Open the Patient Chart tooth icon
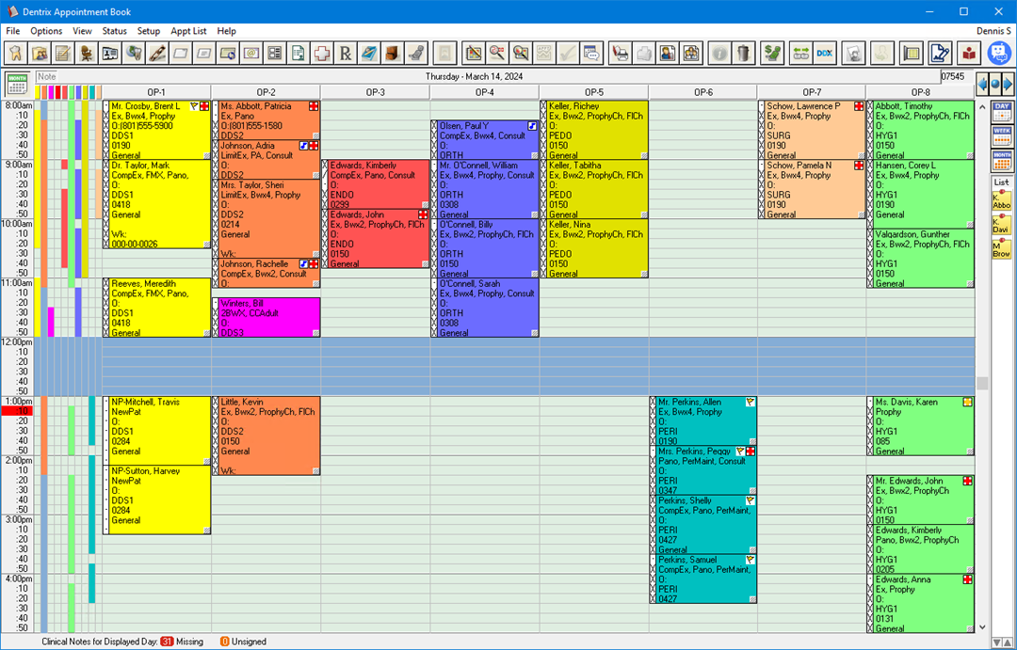 click(15, 53)
